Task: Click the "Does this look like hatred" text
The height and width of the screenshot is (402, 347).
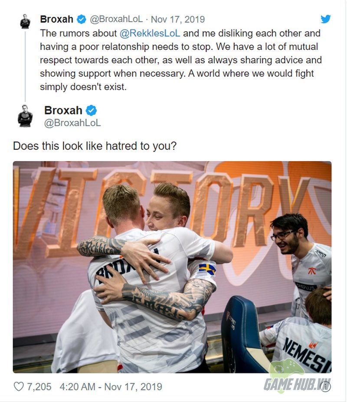Action: point(95,146)
